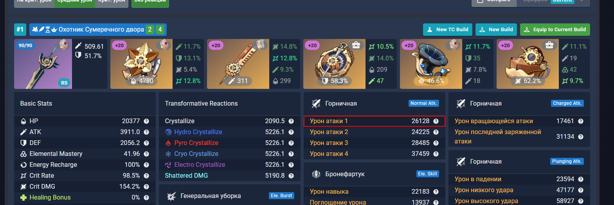Open help icon for Урон высокого удара
Viewport: 614px width, 205px height.
click(581, 201)
